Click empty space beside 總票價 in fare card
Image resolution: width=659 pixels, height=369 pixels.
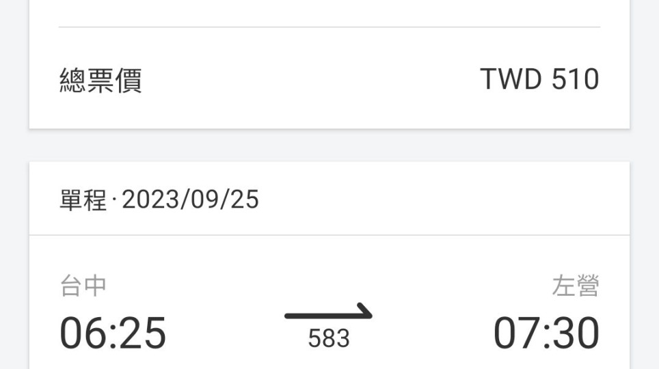pyautogui.click(x=311, y=80)
